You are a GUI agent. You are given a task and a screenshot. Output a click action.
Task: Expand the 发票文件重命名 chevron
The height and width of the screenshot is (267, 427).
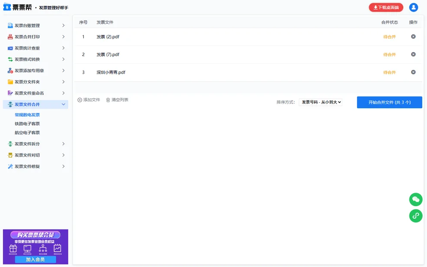(x=63, y=93)
